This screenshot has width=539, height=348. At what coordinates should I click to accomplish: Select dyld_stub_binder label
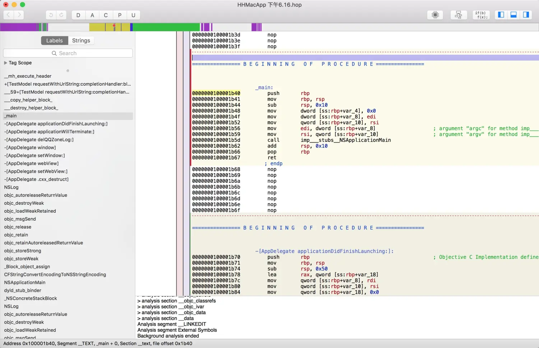[23, 290]
